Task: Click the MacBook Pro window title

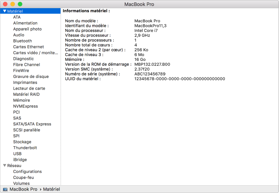Action: click(139, 4)
